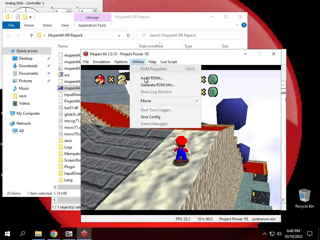Select the Mempaks folder icon

[x=61, y=153]
